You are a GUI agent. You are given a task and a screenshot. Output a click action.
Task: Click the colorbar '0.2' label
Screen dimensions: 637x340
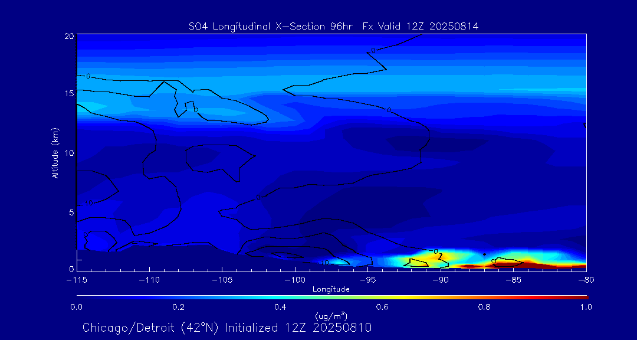coord(178,308)
